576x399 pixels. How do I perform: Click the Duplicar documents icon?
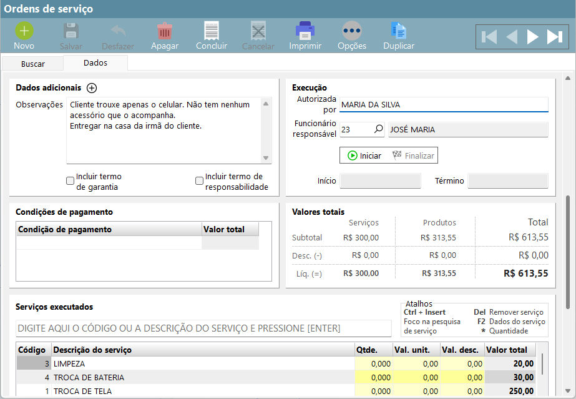398,31
